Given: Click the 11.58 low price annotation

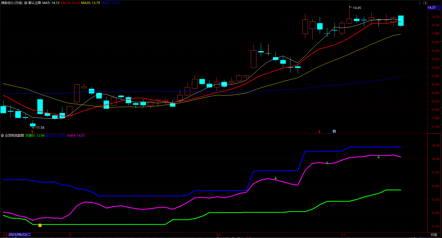Looking at the screenshot, I should [x=40, y=128].
